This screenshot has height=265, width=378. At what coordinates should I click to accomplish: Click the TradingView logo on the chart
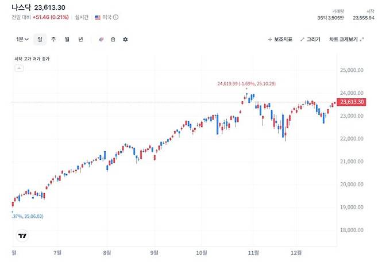click(22, 236)
